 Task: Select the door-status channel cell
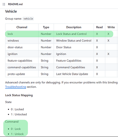(22, 47)
